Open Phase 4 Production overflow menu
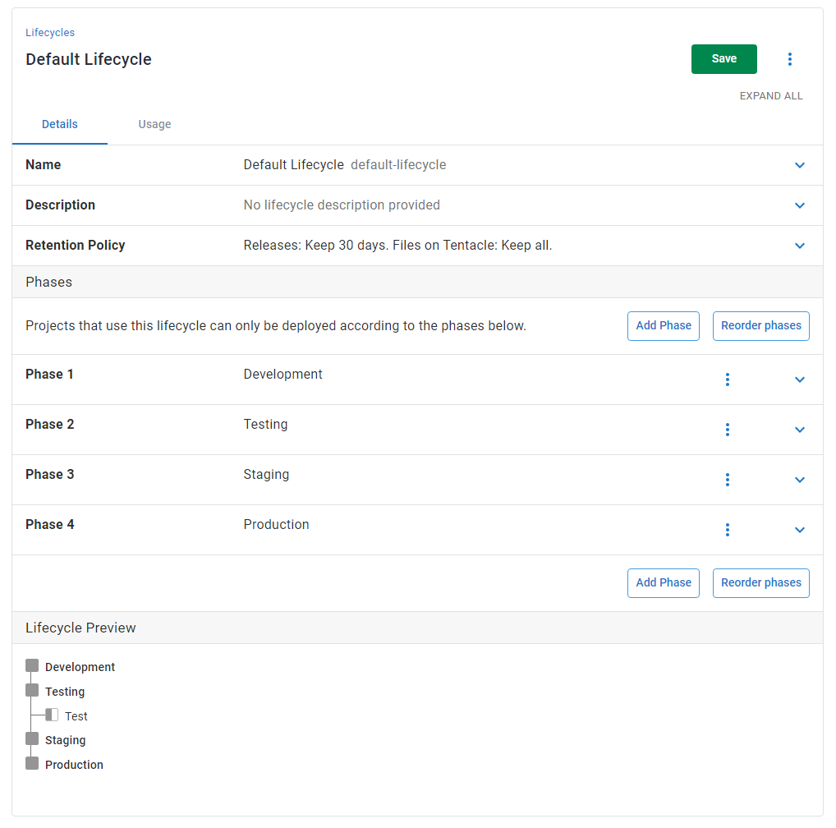 (x=728, y=530)
